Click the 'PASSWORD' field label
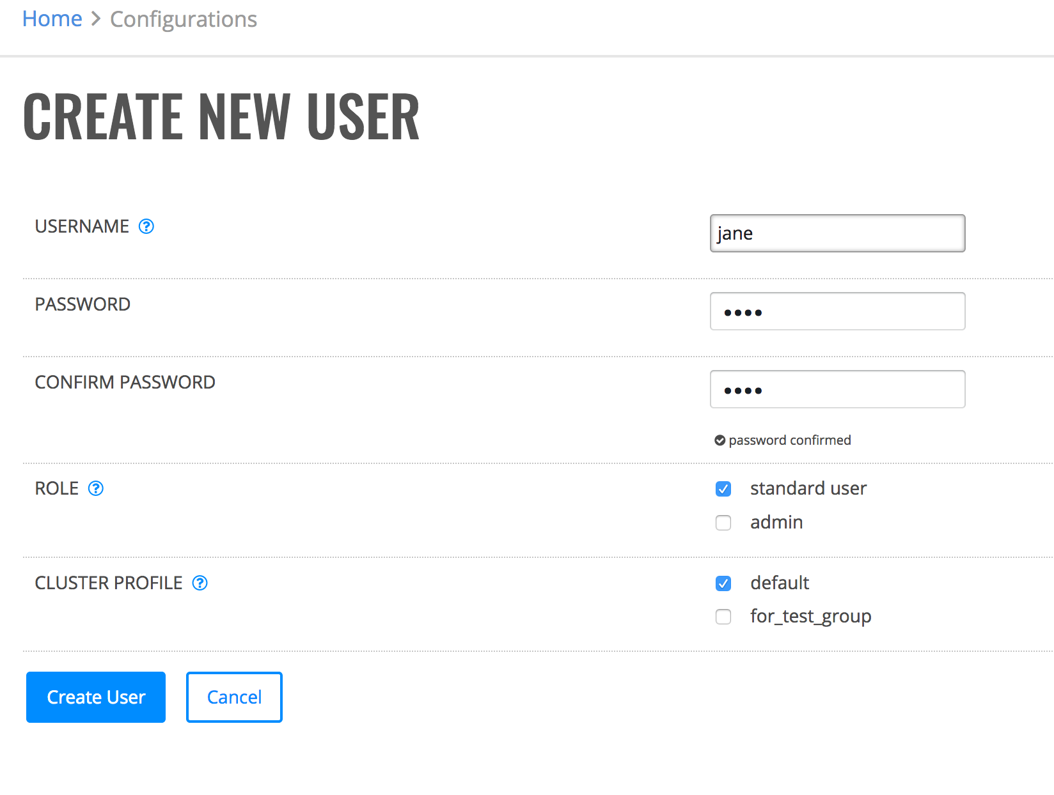This screenshot has height=795, width=1054. 83,304
